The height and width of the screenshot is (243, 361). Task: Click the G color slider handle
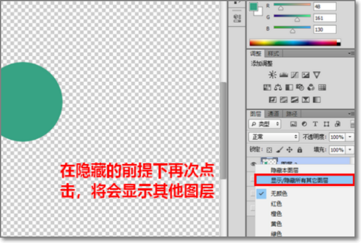pos(297,20)
